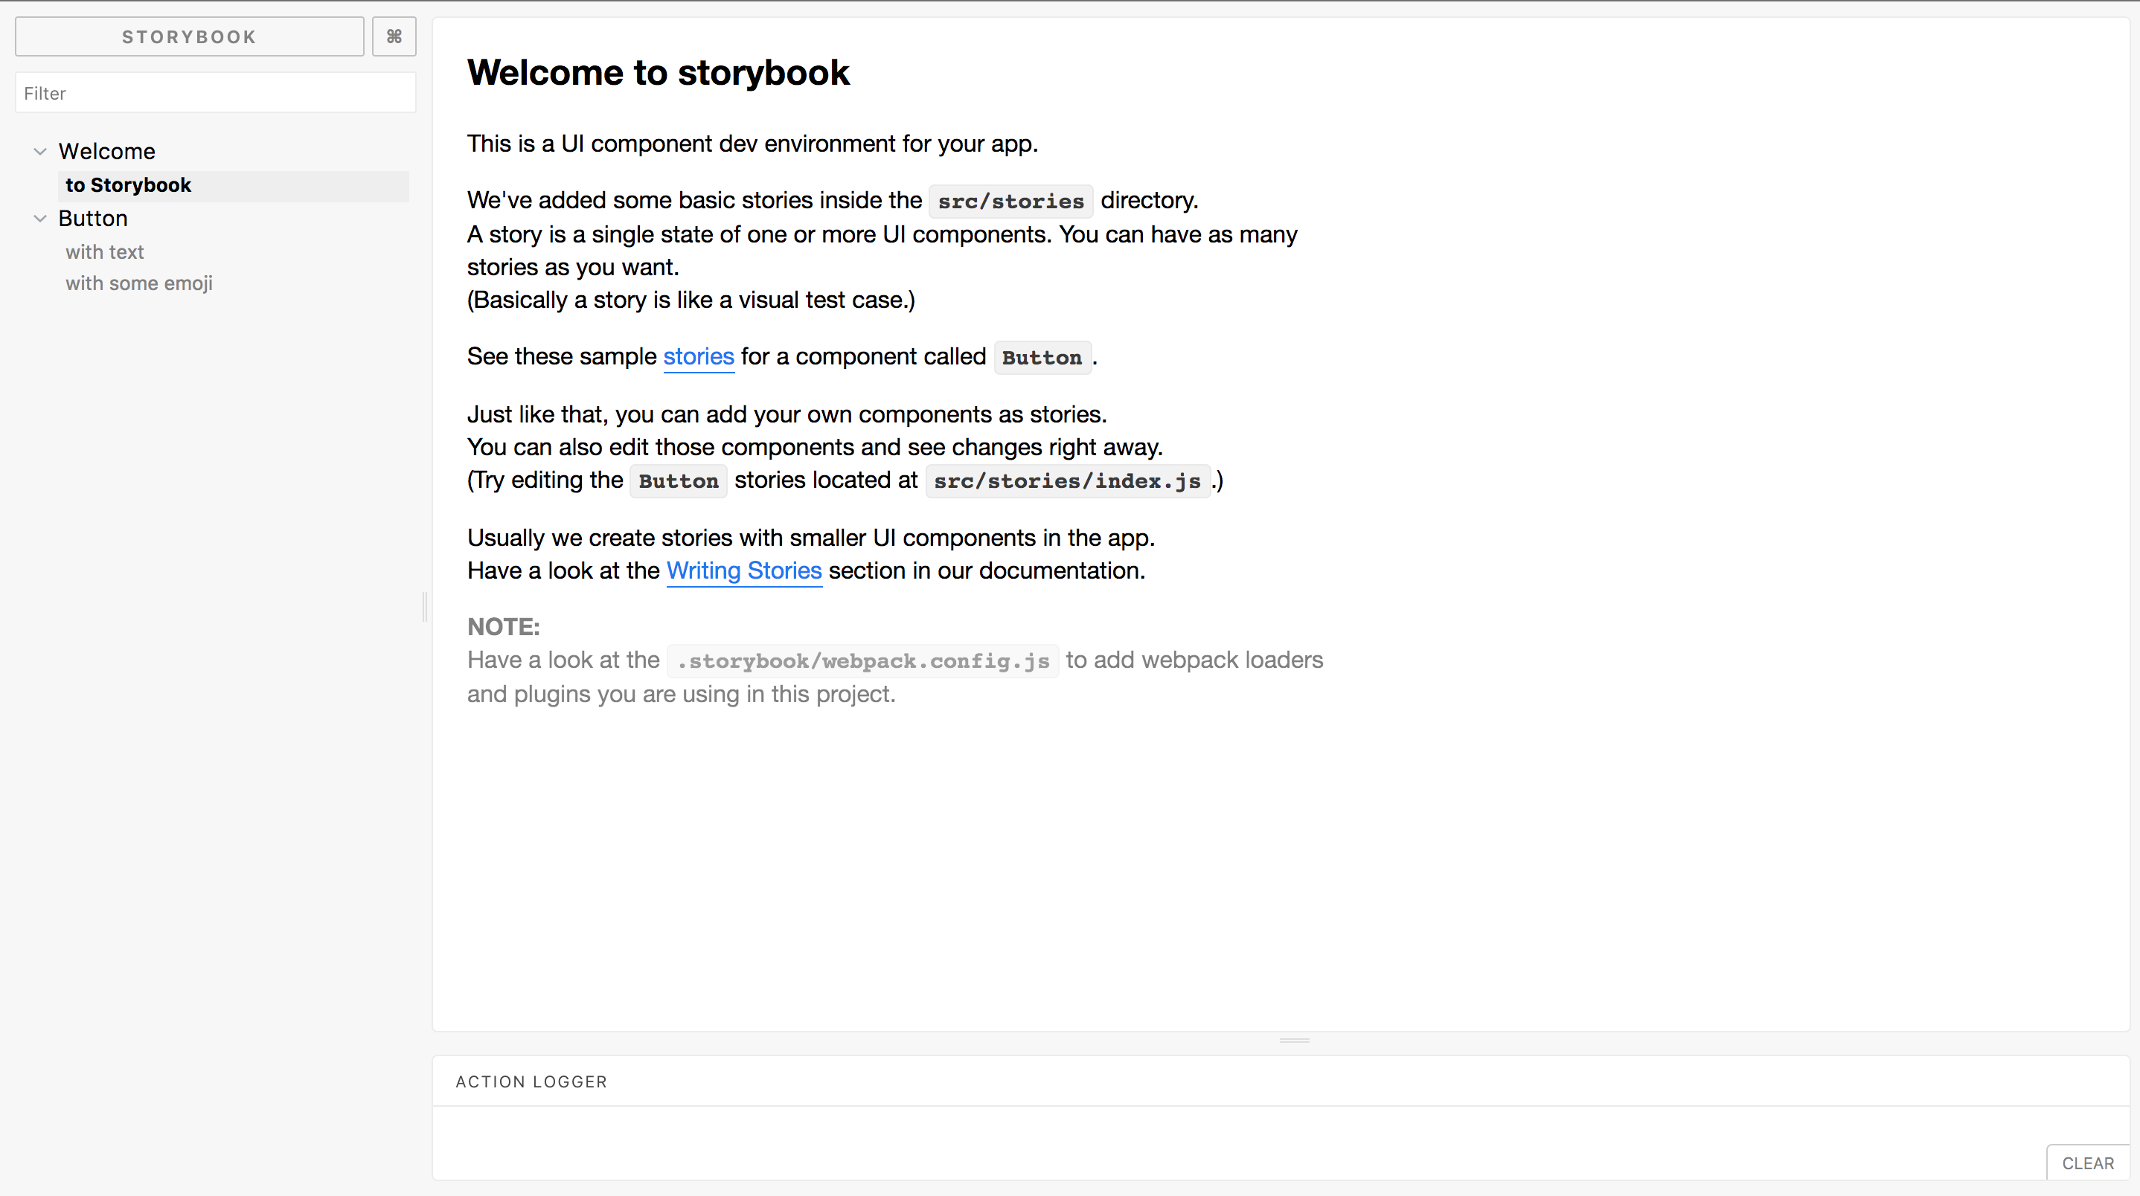Collapse the Welcome group chevron
This screenshot has width=2140, height=1196.
[x=40, y=151]
